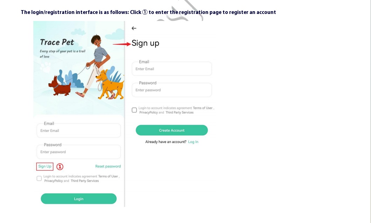View PrivacyPolicy link on the Sign up page
This screenshot has height=223, width=371.
tap(149, 113)
